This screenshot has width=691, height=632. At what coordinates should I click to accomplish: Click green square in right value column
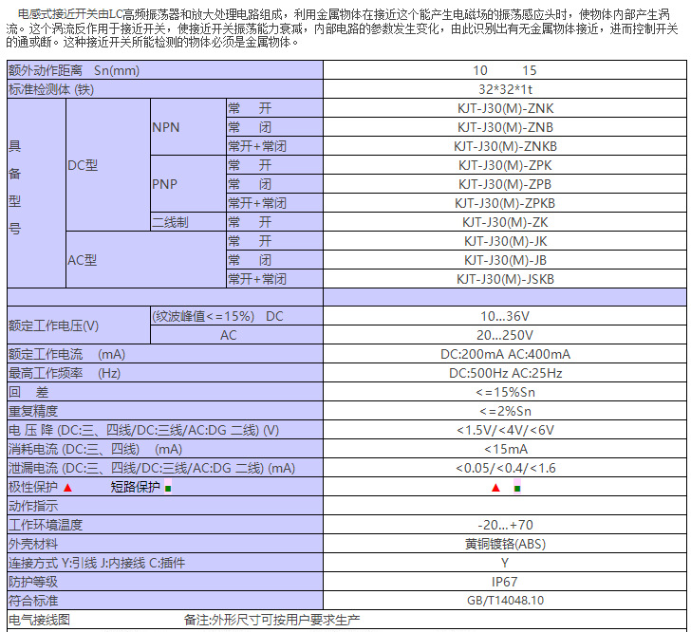point(517,488)
